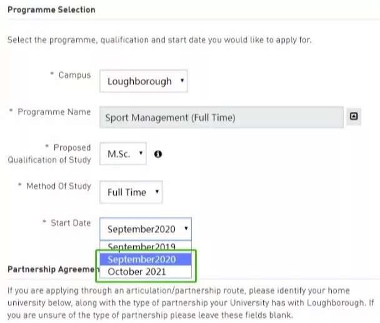
Task: Click the Campus field label
Action: point(74,75)
